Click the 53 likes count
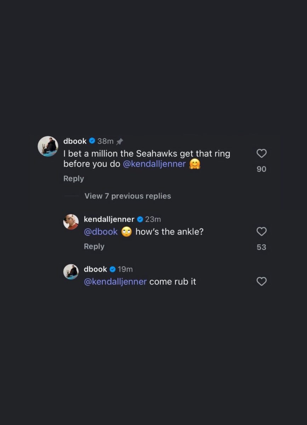Screen dimensions: 307x425 (261, 247)
